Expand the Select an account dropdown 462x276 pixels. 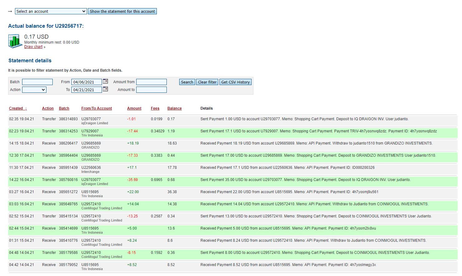(x=51, y=12)
